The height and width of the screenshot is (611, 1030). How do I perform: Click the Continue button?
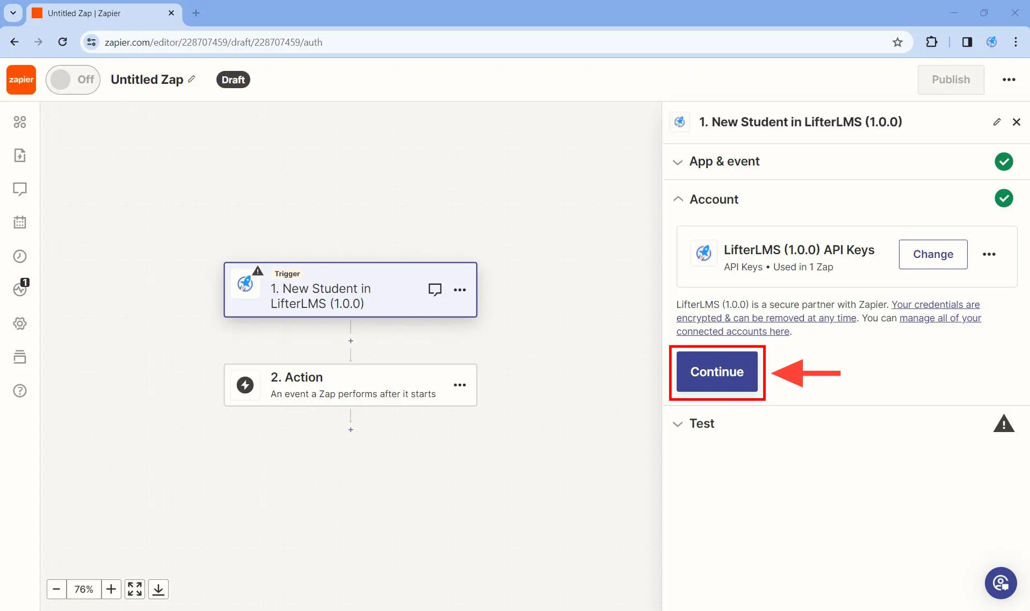717,372
